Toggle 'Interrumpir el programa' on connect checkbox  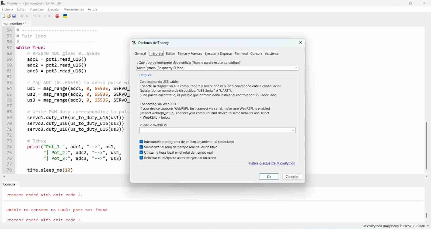(141, 142)
